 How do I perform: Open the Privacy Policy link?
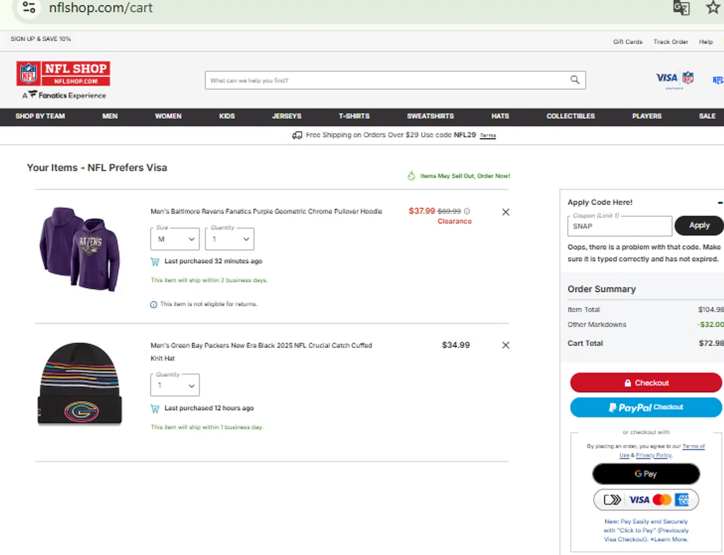pos(653,455)
